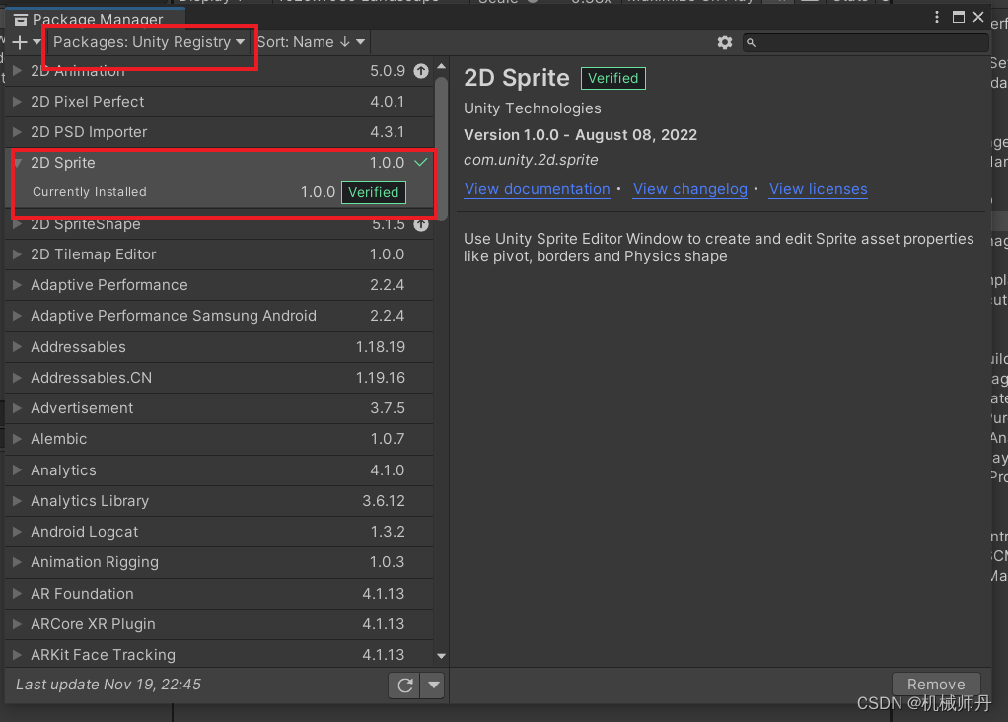The width and height of the screenshot is (1008, 722).
Task: Click the Currently Installed 1.0.0 version row
Action: point(219,192)
